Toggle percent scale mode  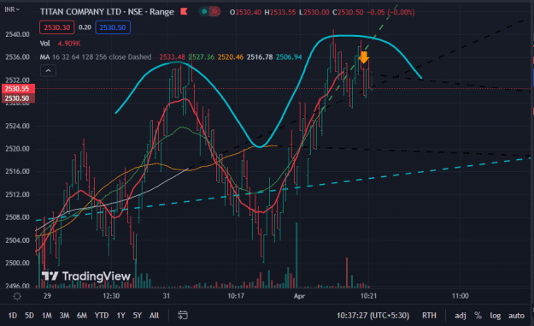pyautogui.click(x=478, y=316)
